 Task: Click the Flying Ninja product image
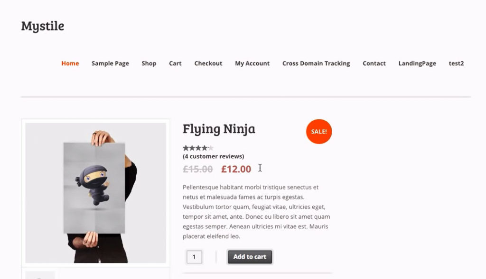tap(96, 192)
